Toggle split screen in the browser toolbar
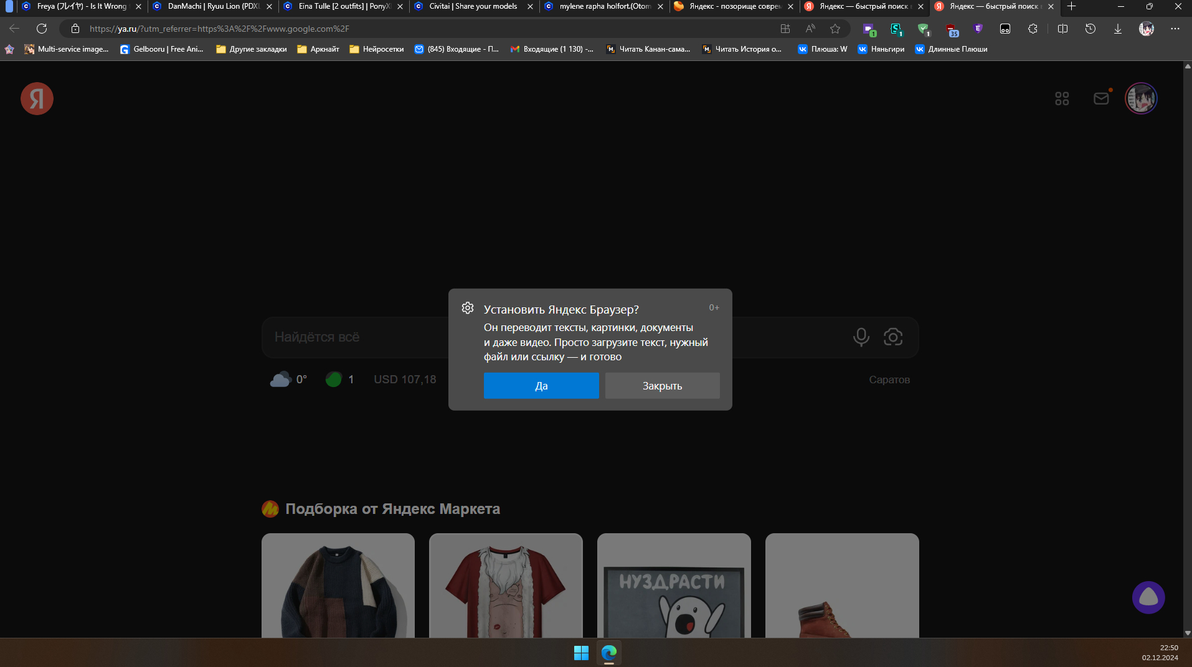 click(x=1063, y=29)
